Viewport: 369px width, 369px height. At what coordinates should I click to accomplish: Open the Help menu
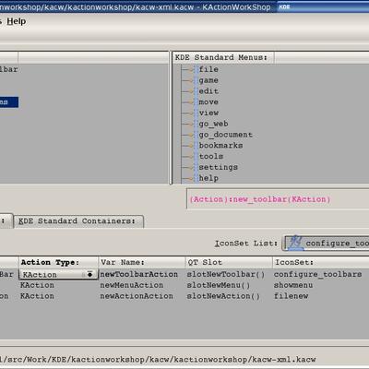(x=16, y=21)
